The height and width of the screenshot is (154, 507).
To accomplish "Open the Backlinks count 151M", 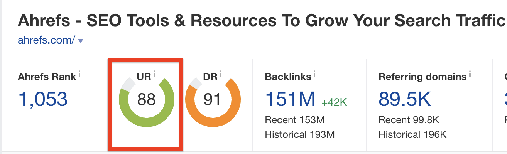I will [x=290, y=100].
